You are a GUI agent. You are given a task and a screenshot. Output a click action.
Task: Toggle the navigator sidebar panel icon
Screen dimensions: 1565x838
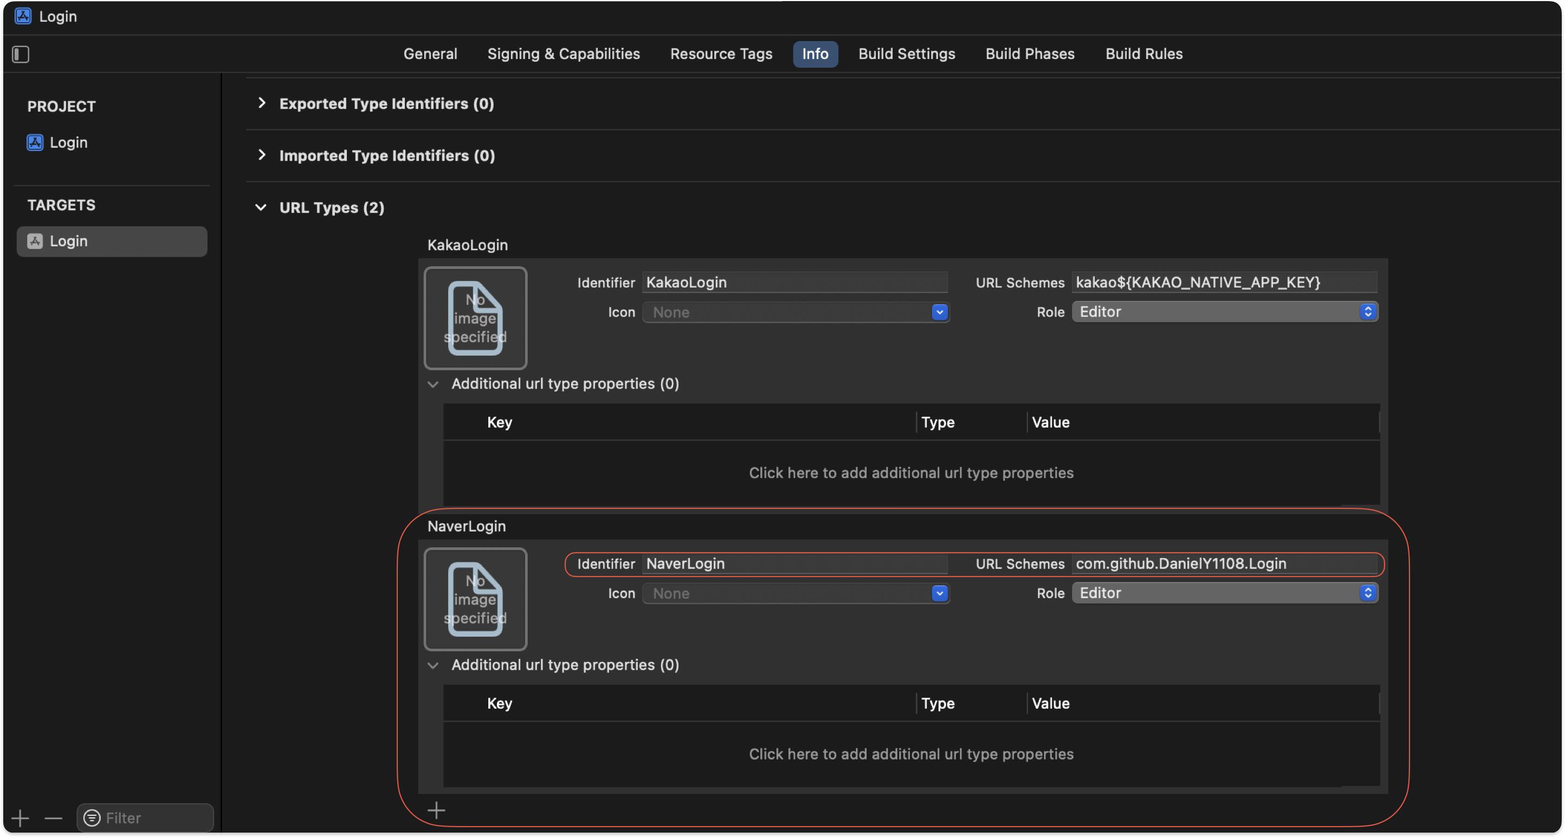click(21, 54)
